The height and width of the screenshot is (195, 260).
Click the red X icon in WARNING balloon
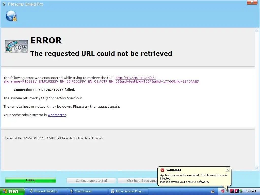(162, 170)
